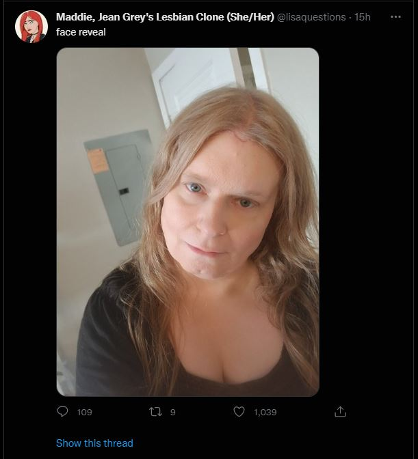Retweet using the arrows icon
The height and width of the screenshot is (459, 418).
click(x=156, y=412)
